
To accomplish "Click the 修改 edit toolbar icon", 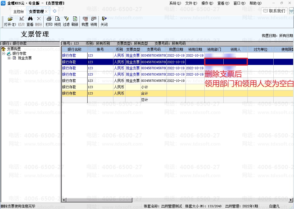I will pos(22,19).
